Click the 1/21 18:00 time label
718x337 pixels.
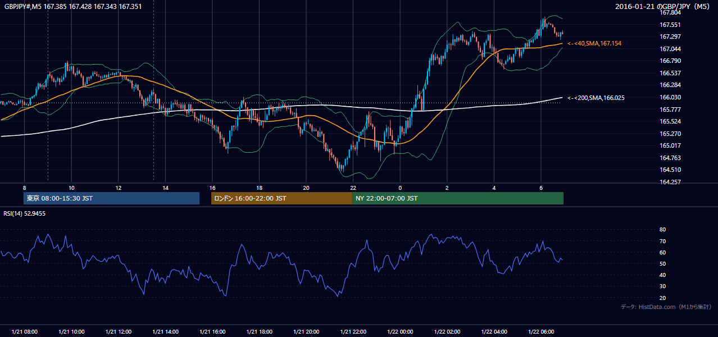(x=260, y=332)
